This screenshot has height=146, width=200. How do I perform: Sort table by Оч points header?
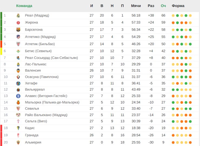point(163,6)
